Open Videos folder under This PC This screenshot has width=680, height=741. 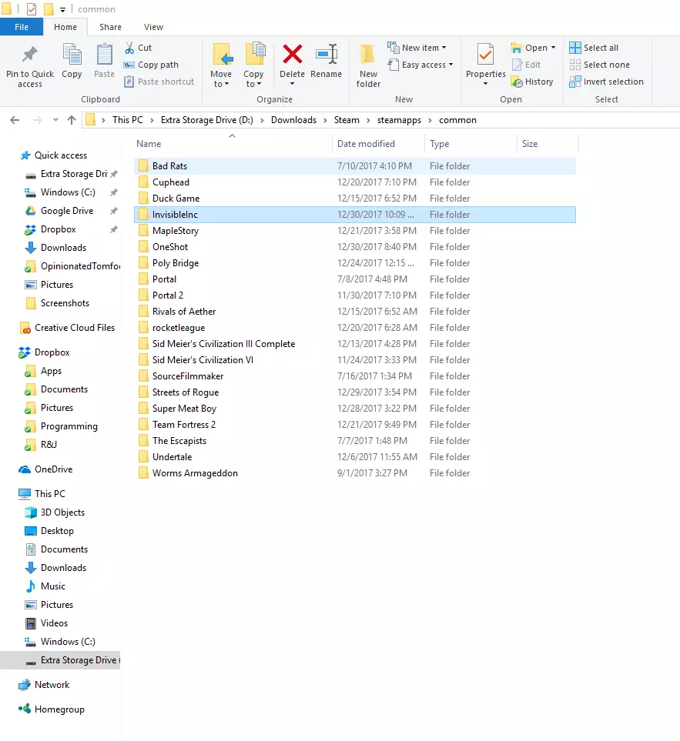(x=54, y=623)
